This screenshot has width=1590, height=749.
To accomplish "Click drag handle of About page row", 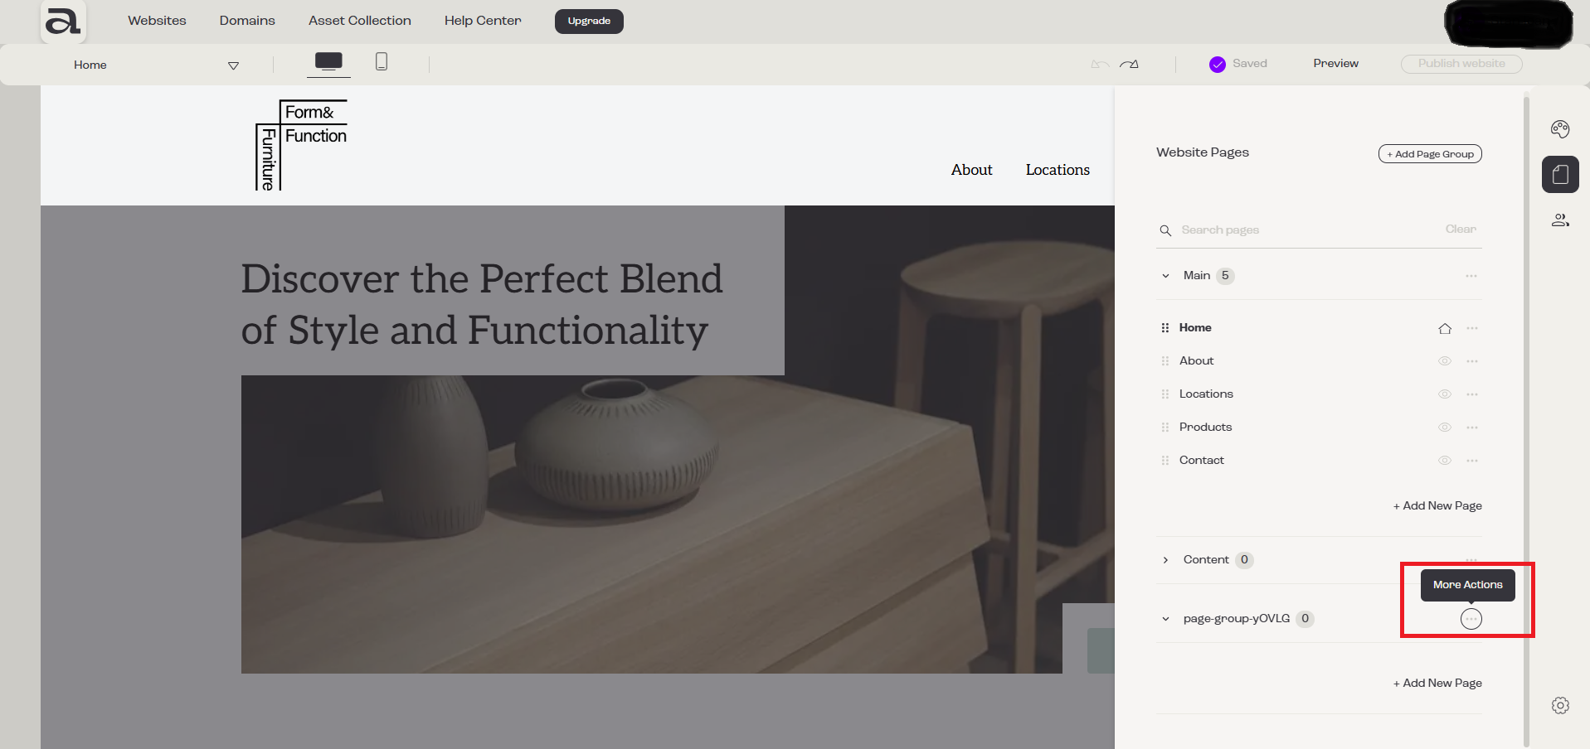I will click(x=1165, y=361).
